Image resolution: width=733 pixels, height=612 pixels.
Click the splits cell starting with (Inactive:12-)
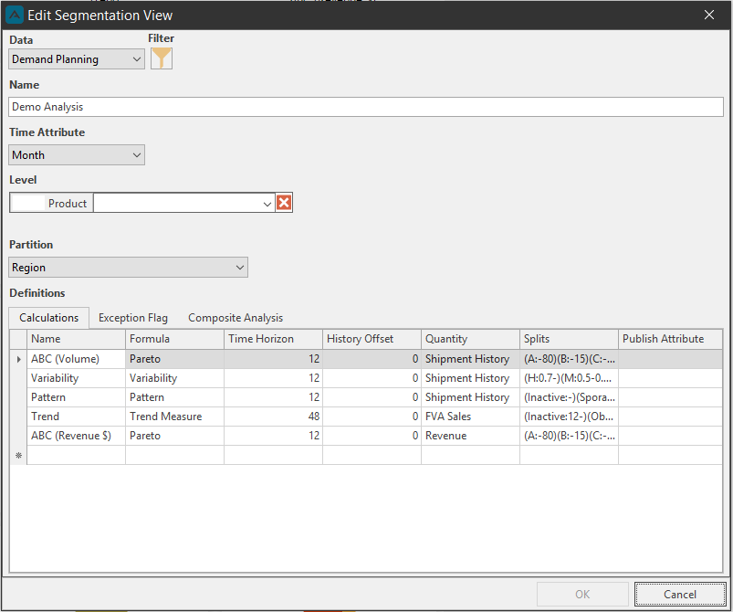(570, 417)
